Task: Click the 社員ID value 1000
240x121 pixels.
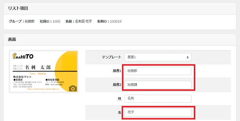Action: click(x=56, y=21)
